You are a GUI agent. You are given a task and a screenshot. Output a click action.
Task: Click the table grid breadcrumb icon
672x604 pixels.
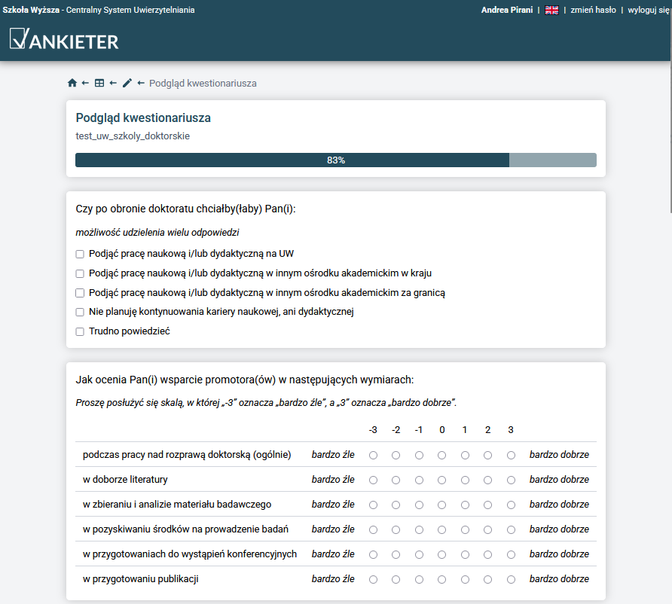pyautogui.click(x=99, y=84)
